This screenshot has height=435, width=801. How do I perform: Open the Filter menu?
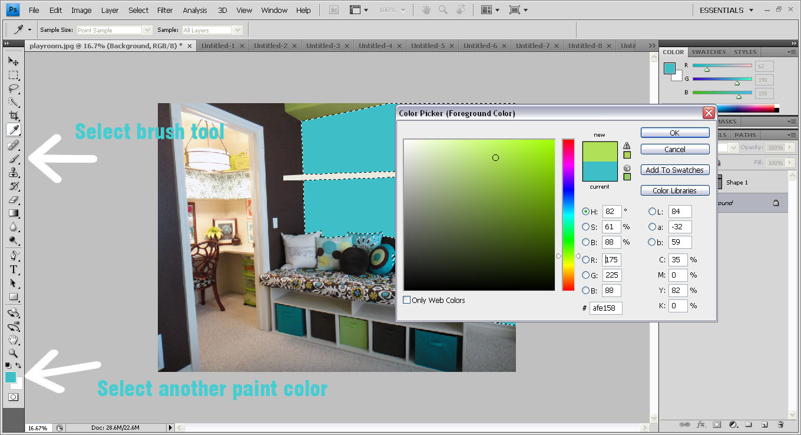[164, 9]
